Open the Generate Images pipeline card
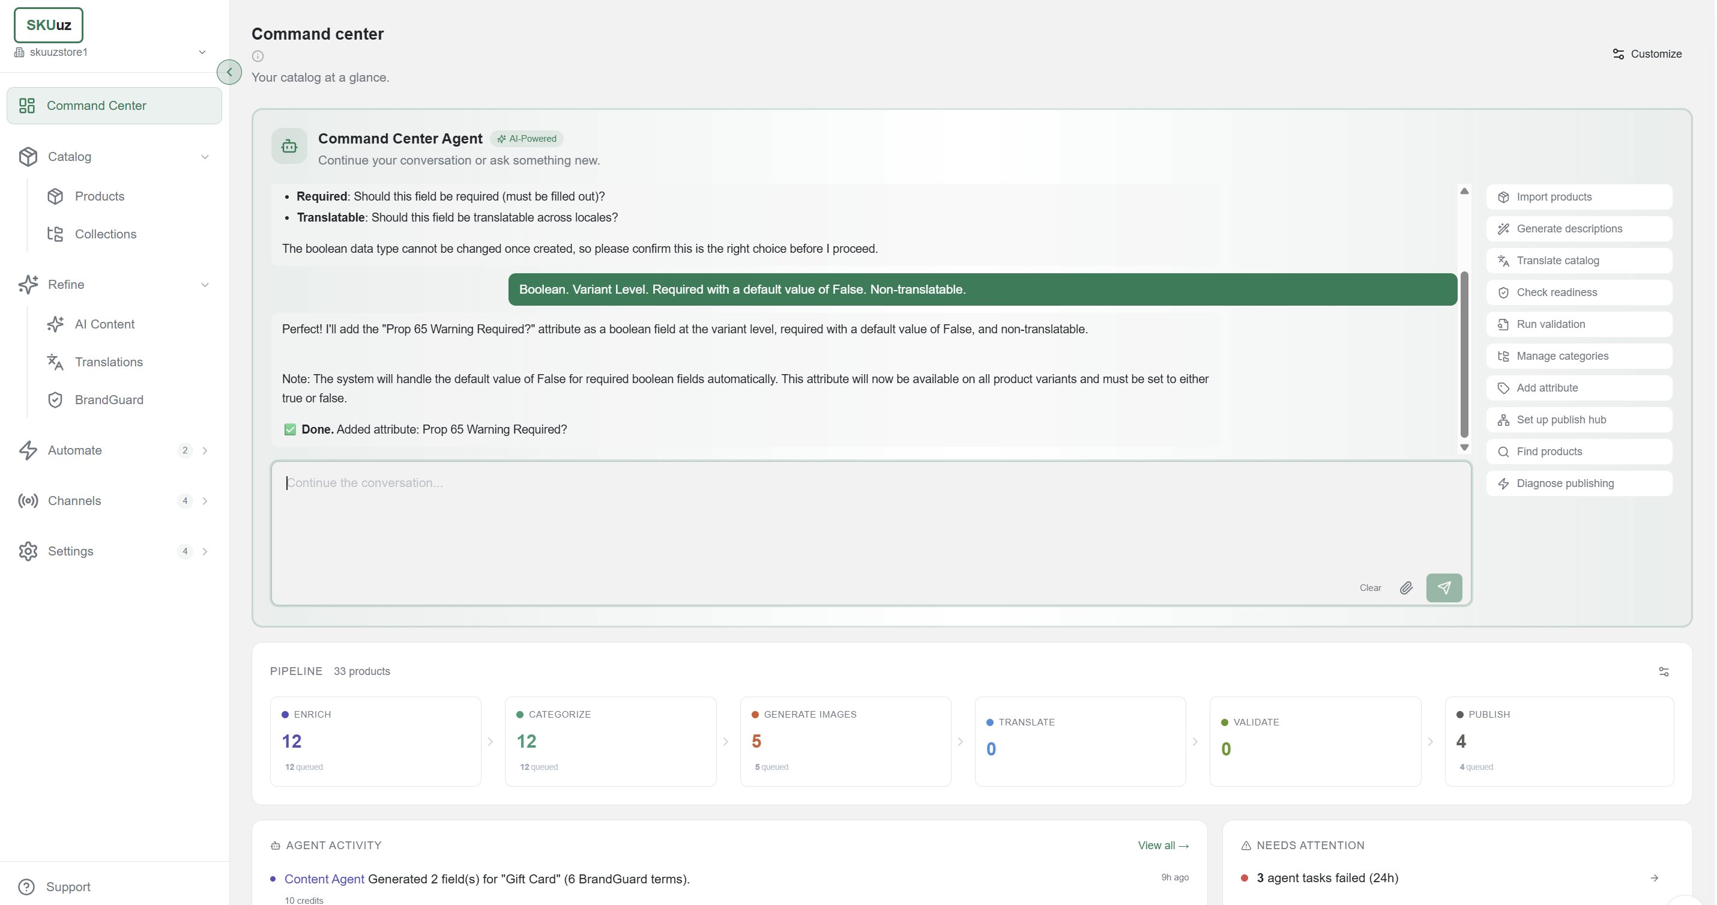 click(x=845, y=742)
